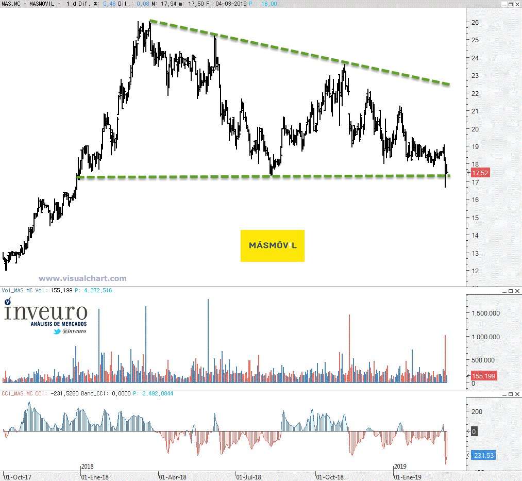The height and width of the screenshot is (481, 522).
Task: Click the 2019 year marker on time axis
Action: pyautogui.click(x=400, y=467)
